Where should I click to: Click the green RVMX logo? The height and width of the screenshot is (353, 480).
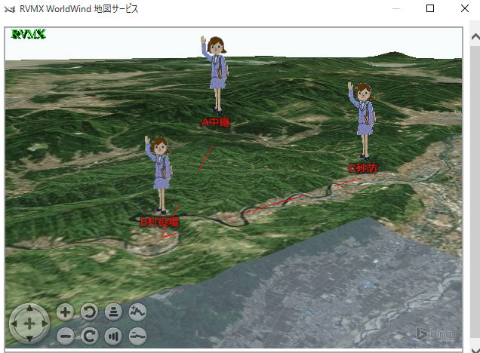click(29, 35)
